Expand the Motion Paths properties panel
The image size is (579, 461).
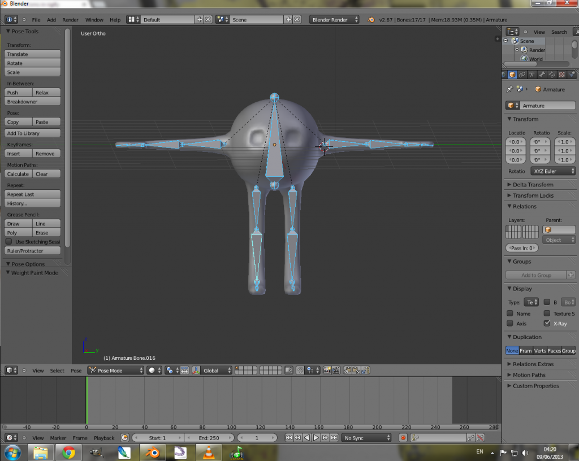click(529, 375)
